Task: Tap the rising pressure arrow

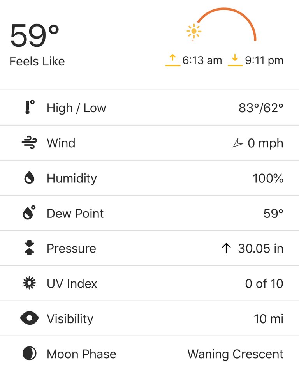Action: 226,248
